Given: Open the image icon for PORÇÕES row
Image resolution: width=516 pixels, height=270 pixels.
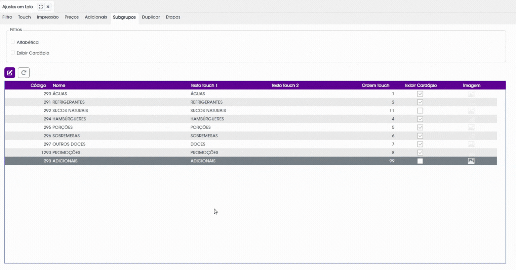Looking at the screenshot, I should [x=471, y=127].
